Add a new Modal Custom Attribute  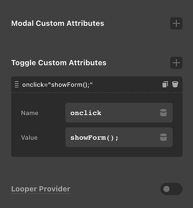176,23
